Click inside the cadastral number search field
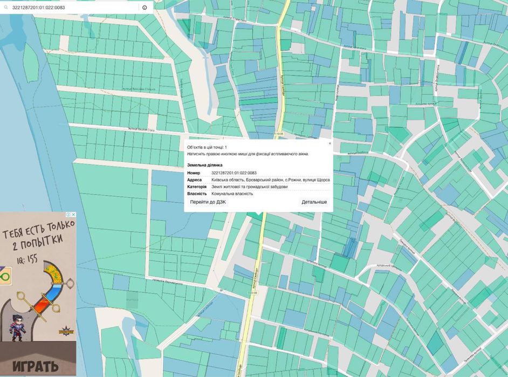Screen dimensions: 508x377 point(74,8)
